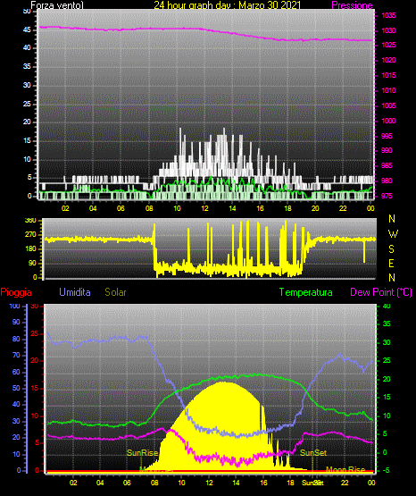Viewport: 416px width, 496px height.
Task: Click the Solar legend label
Action: point(116,292)
